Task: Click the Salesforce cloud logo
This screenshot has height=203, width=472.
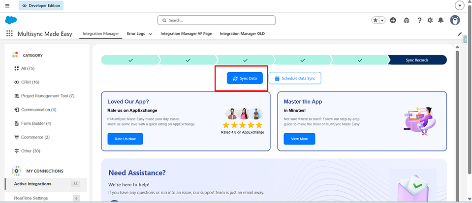Action: 11,20
